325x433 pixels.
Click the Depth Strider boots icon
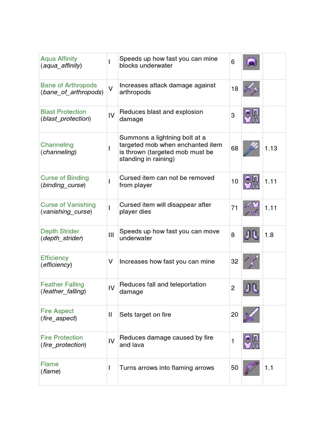tap(251, 235)
